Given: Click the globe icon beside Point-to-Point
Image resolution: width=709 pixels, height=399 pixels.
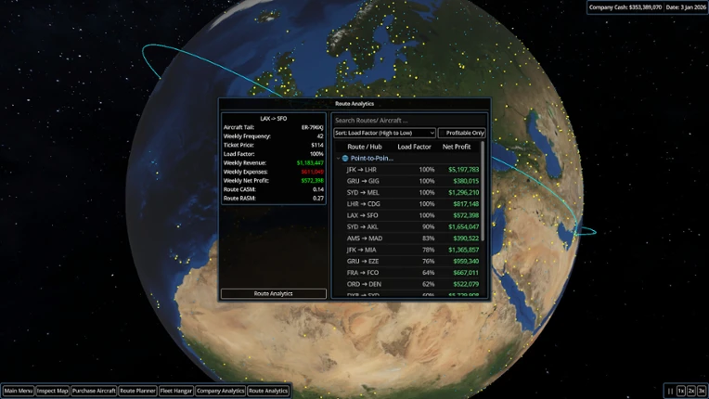Looking at the screenshot, I should click(x=345, y=158).
